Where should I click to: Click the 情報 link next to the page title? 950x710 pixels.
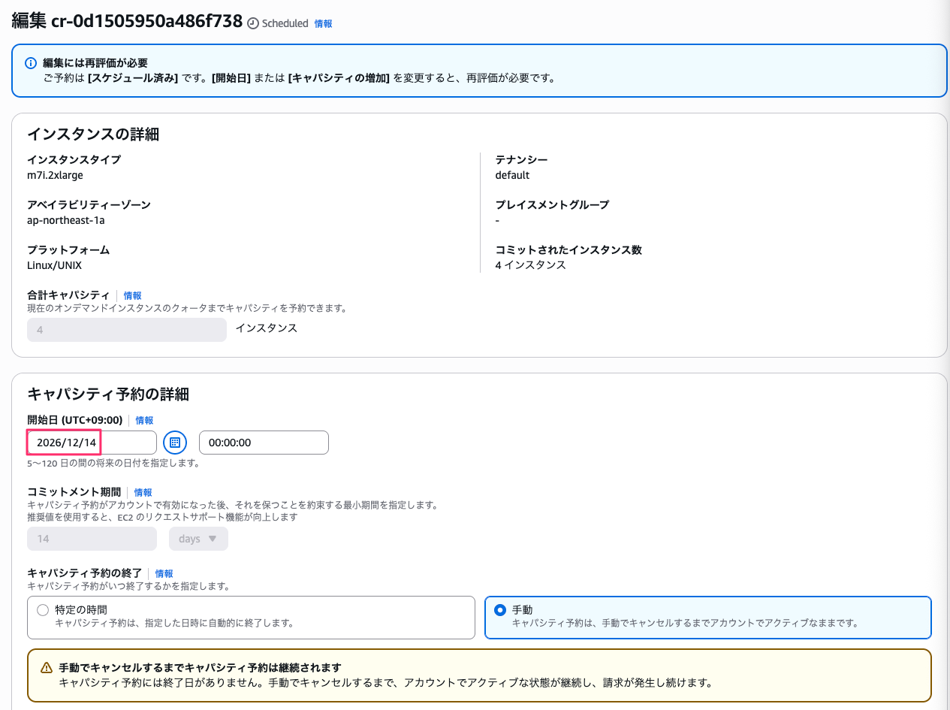(323, 23)
